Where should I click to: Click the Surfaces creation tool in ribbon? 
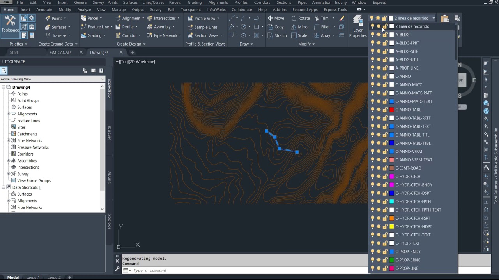coord(58,27)
